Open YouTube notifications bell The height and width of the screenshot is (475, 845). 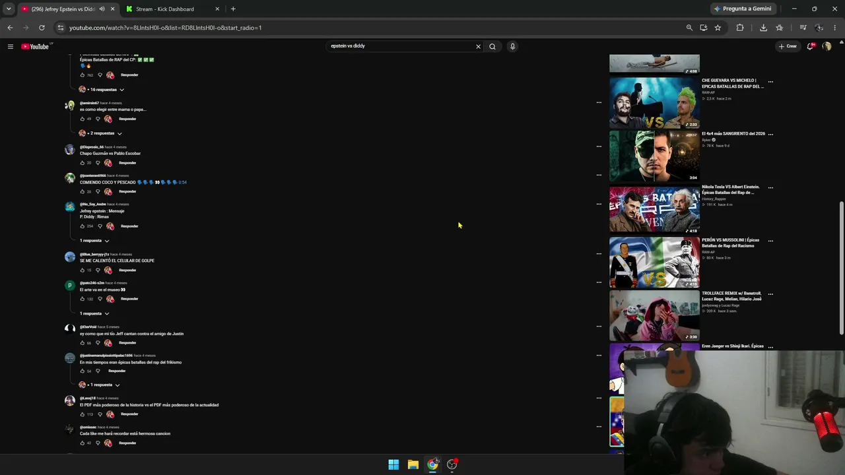811,46
